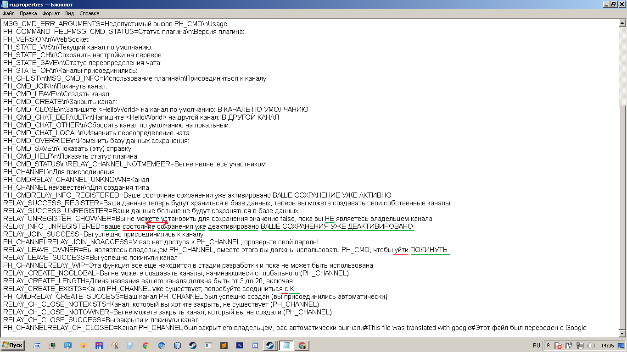Click the vertical scrollbar up arrow
Image resolution: width=627 pixels, height=352 pixels.
623,22
